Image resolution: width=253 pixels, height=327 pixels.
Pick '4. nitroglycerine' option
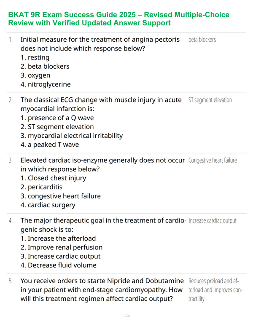pos(46,84)
